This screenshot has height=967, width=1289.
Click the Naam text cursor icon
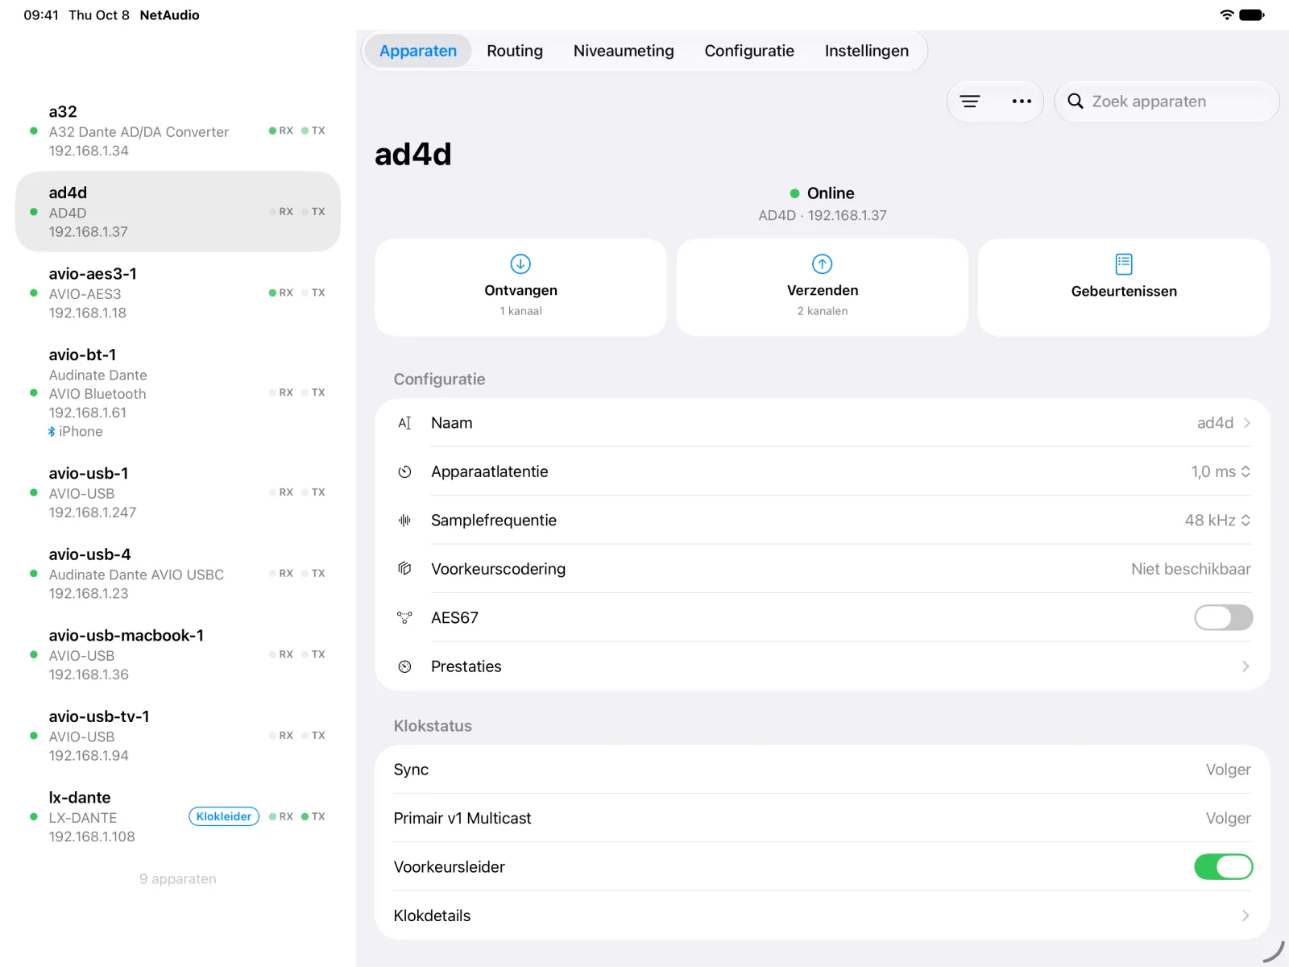tap(404, 423)
